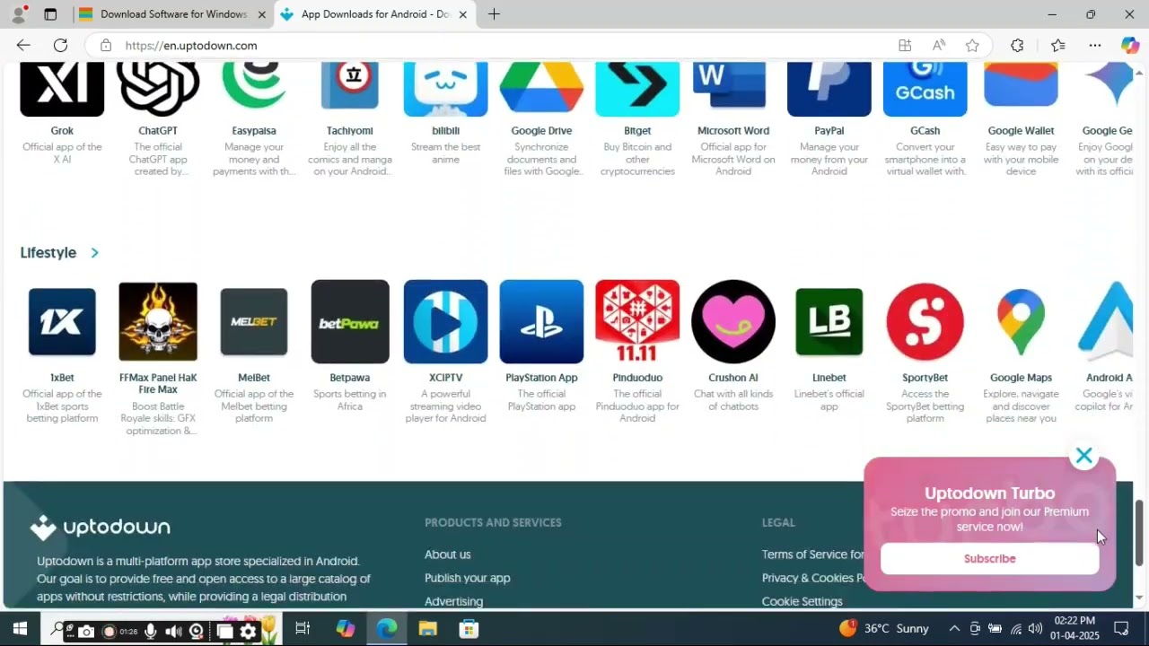Expand the Lifestyle category chevron
This screenshot has width=1149, height=646.
(x=94, y=253)
